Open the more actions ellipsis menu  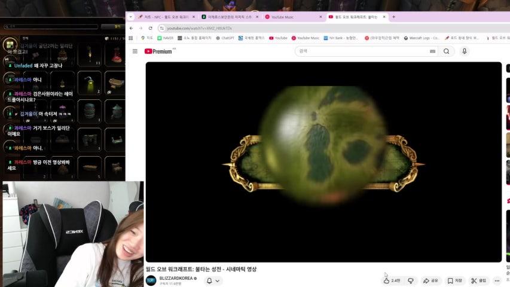(x=497, y=280)
